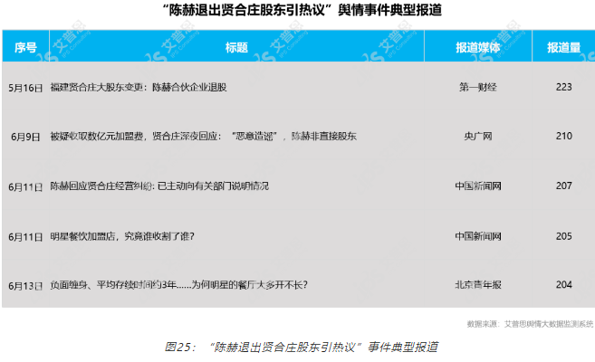Click report count 210
Screen dimensions: 595x362
click(x=563, y=136)
